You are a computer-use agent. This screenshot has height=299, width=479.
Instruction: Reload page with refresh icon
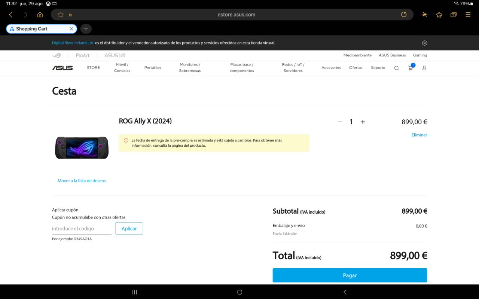[404, 15]
